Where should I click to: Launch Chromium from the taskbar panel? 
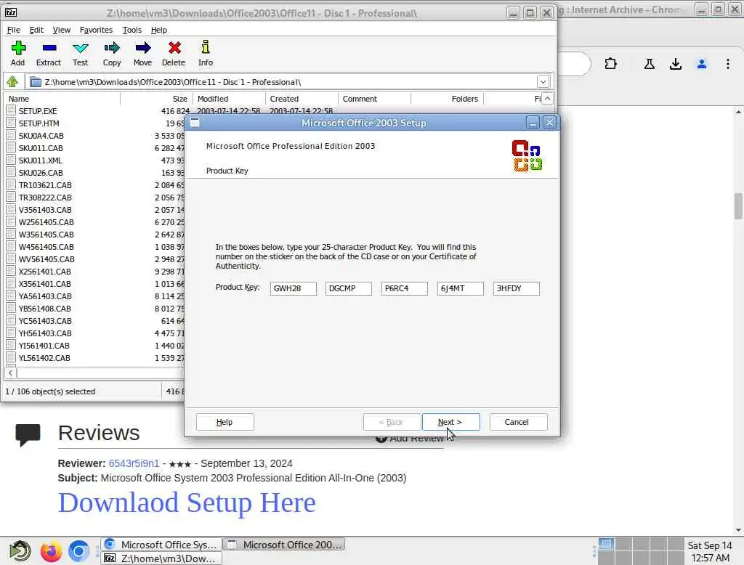click(x=78, y=551)
